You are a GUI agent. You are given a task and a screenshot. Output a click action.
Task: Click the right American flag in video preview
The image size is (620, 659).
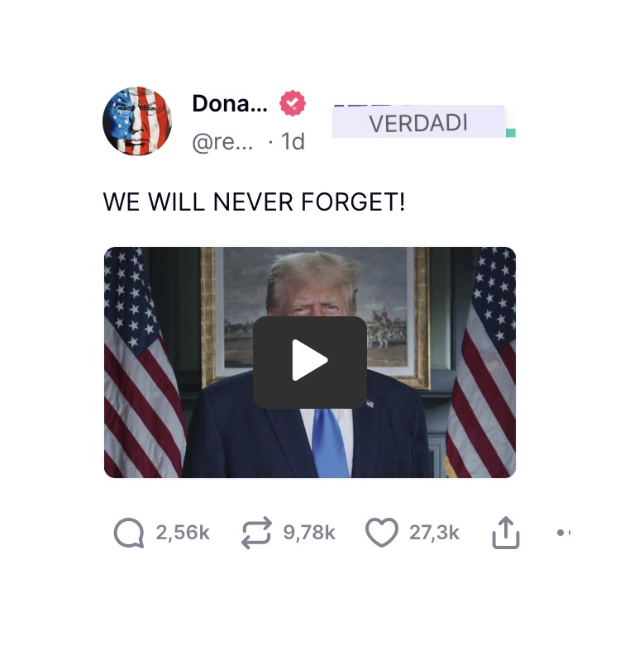click(x=483, y=363)
